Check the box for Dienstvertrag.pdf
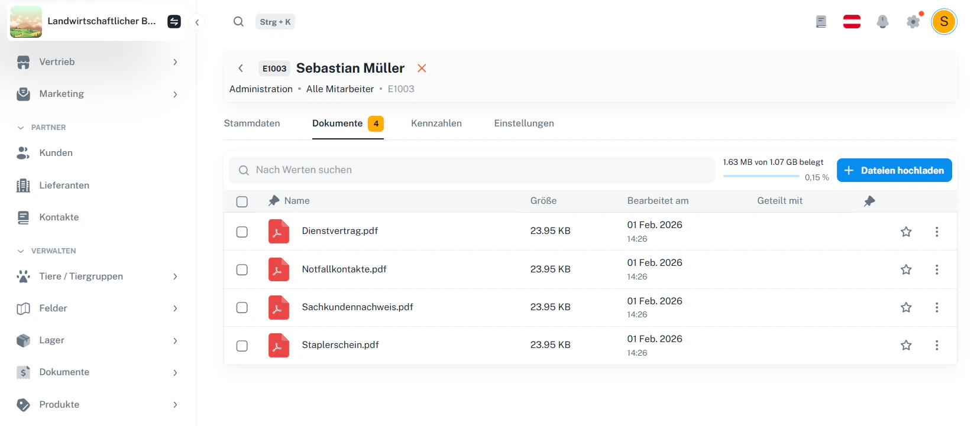 242,232
